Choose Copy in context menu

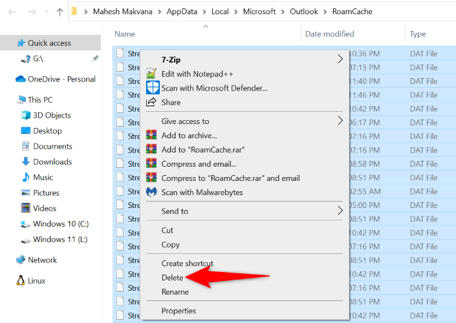pyautogui.click(x=244, y=245)
